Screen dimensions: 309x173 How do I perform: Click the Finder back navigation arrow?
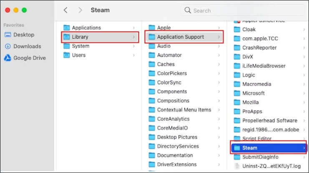coord(65,10)
